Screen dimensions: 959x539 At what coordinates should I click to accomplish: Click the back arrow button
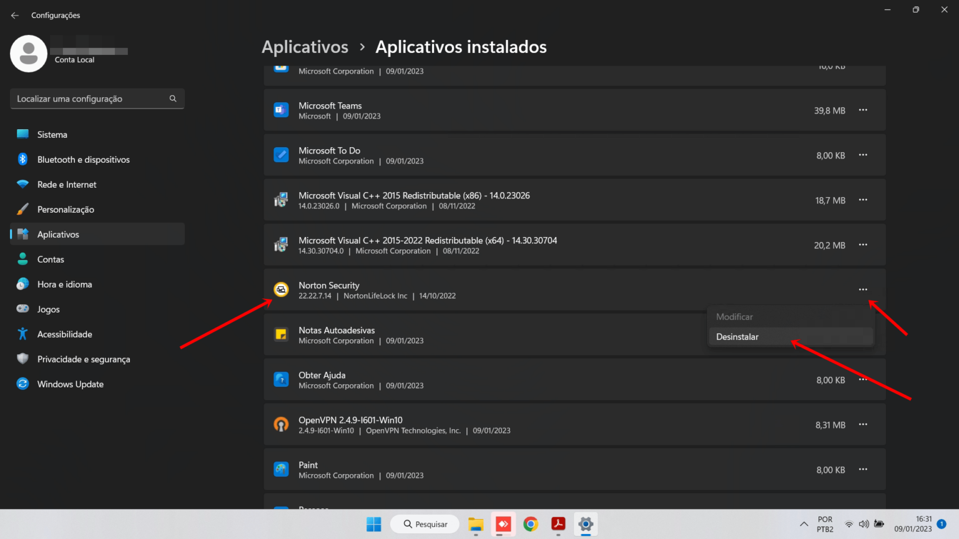point(14,15)
